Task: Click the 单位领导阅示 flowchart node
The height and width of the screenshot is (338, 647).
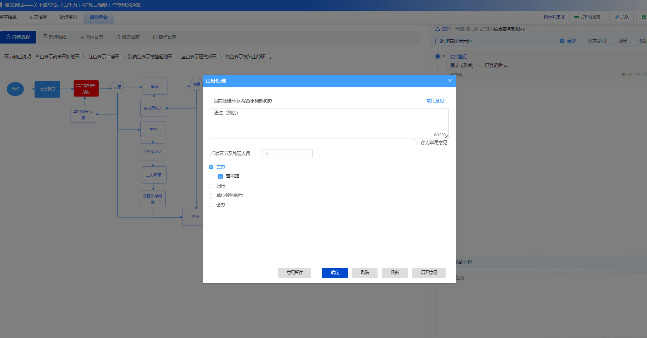Action: click(x=83, y=114)
